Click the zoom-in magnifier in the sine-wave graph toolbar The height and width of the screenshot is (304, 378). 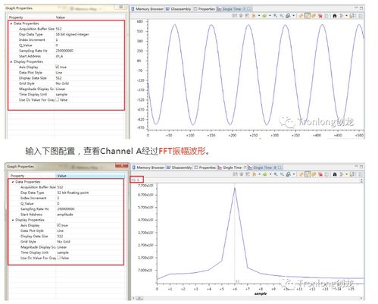click(275, 16)
